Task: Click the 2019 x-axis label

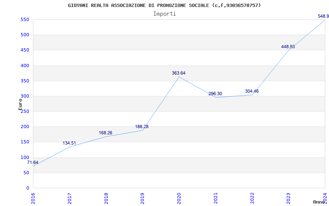Action: (142, 198)
